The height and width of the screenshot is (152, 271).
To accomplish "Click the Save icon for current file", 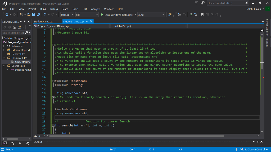I will (x=34, y=15).
